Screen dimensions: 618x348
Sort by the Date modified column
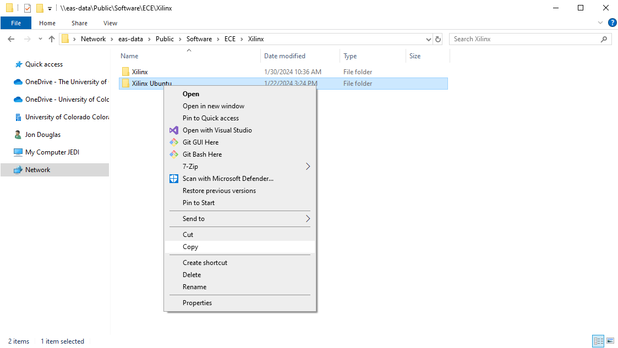pyautogui.click(x=285, y=56)
